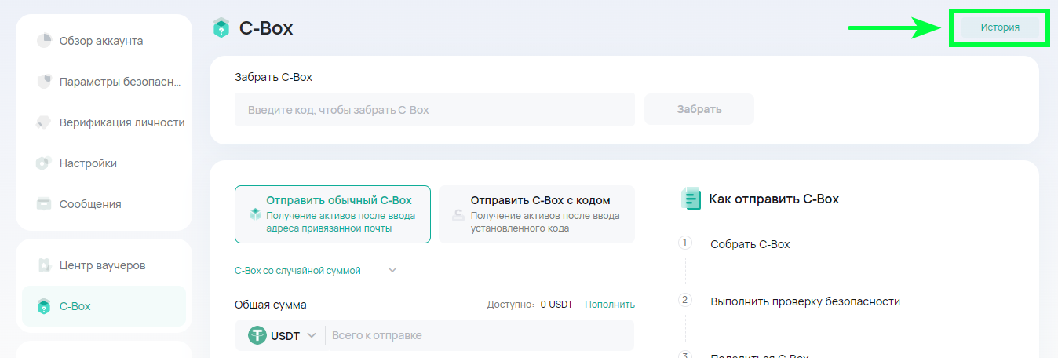Click the document icon by Как отправить C-Box
This screenshot has width=1058, height=358.
[691, 199]
